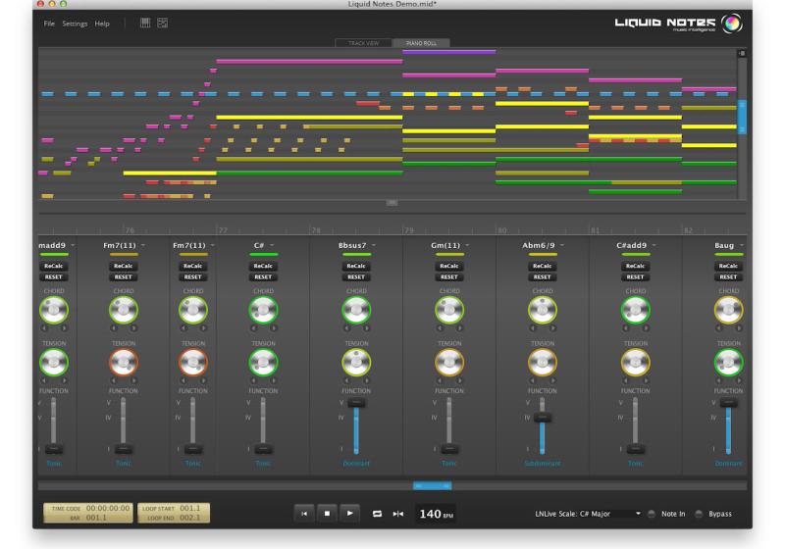Click the Stop playback button
The height and width of the screenshot is (549, 785).
[327, 513]
